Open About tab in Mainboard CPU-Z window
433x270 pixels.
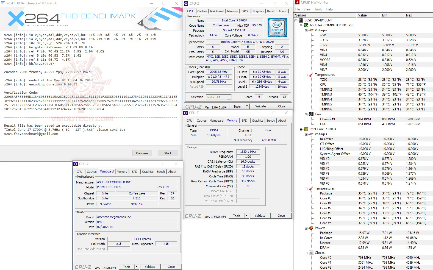172,172
